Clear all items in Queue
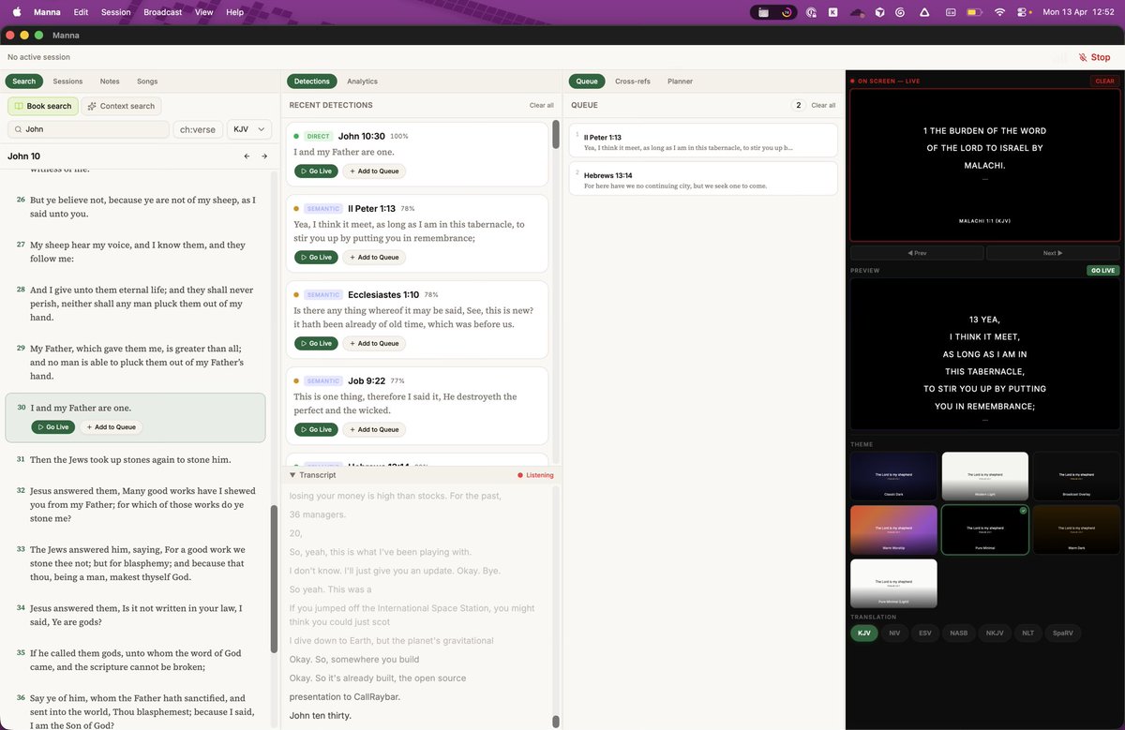1125x730 pixels. point(823,106)
